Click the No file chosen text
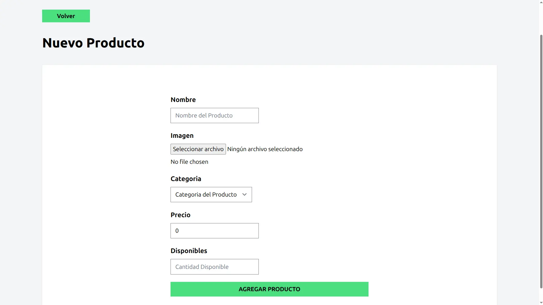The width and height of the screenshot is (543, 305). (189, 162)
